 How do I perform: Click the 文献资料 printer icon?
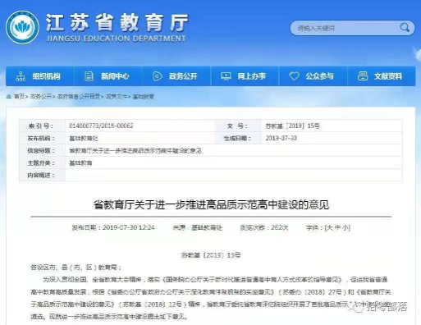tap(363, 76)
